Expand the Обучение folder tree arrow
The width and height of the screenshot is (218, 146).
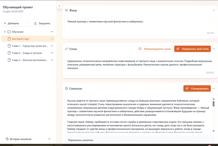tap(5, 32)
